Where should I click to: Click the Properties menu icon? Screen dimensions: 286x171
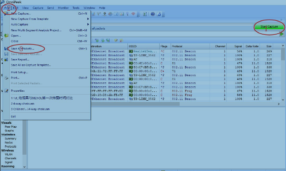coord(6,91)
